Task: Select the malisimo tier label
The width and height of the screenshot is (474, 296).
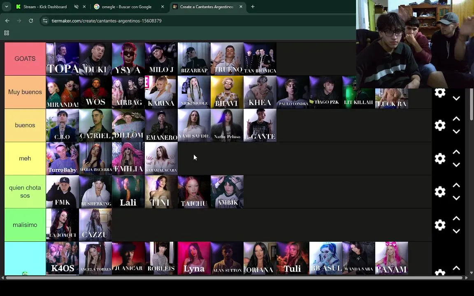Action: [25, 225]
